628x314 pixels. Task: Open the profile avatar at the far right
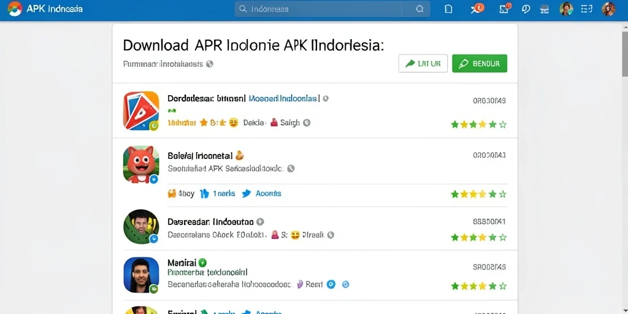click(x=608, y=9)
